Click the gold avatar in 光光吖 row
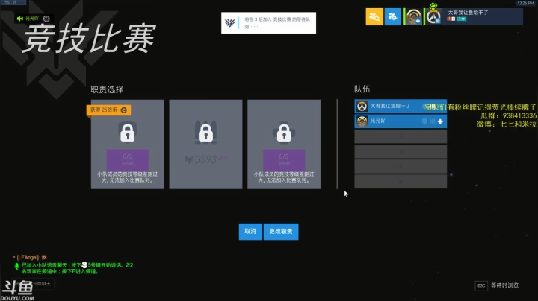 [x=362, y=121]
